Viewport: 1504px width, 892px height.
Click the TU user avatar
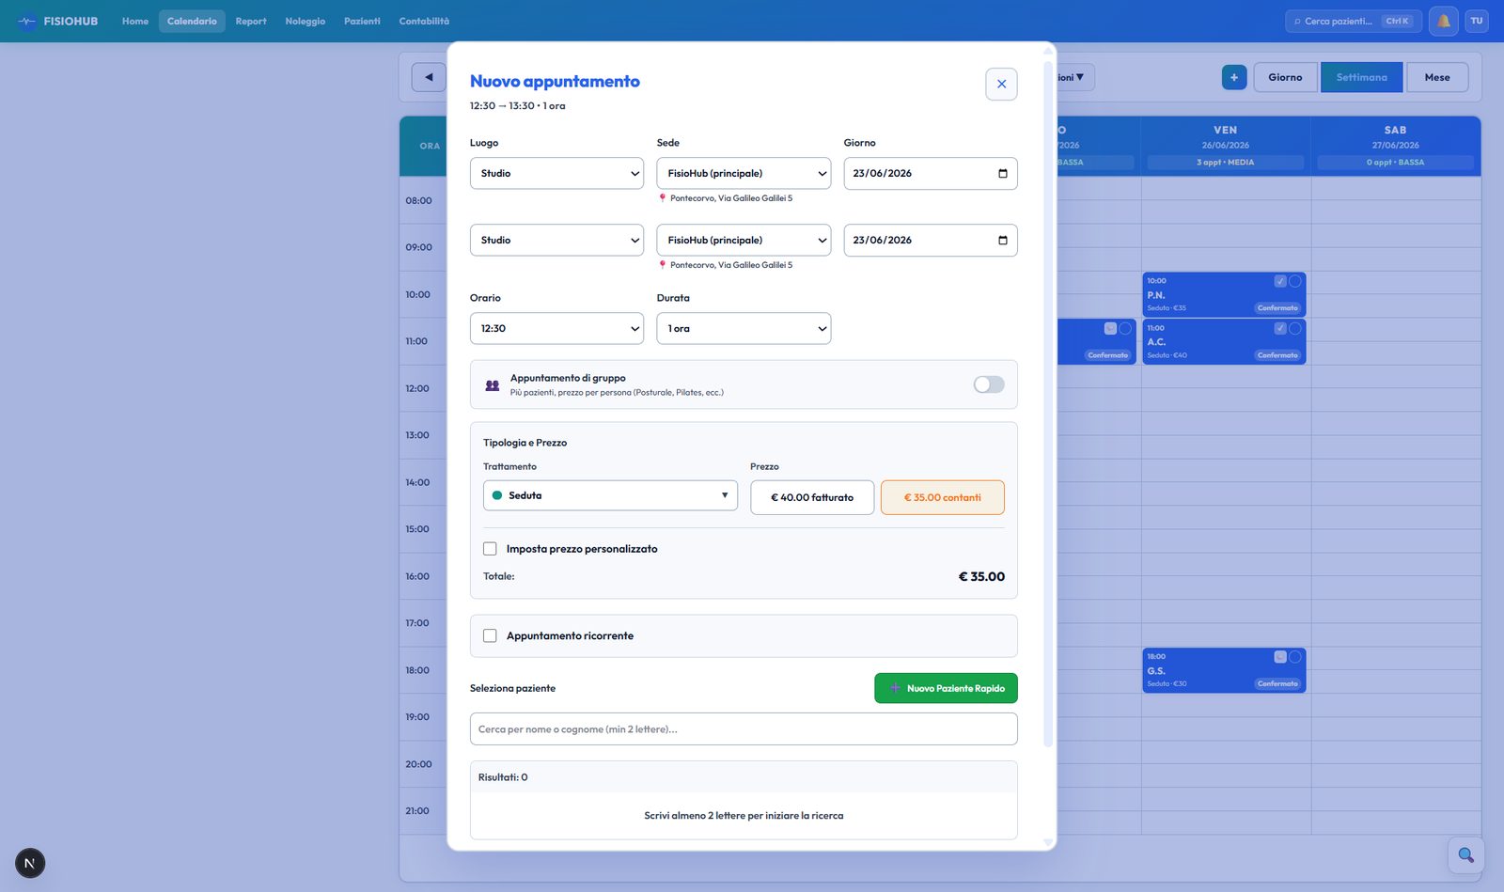(1477, 21)
